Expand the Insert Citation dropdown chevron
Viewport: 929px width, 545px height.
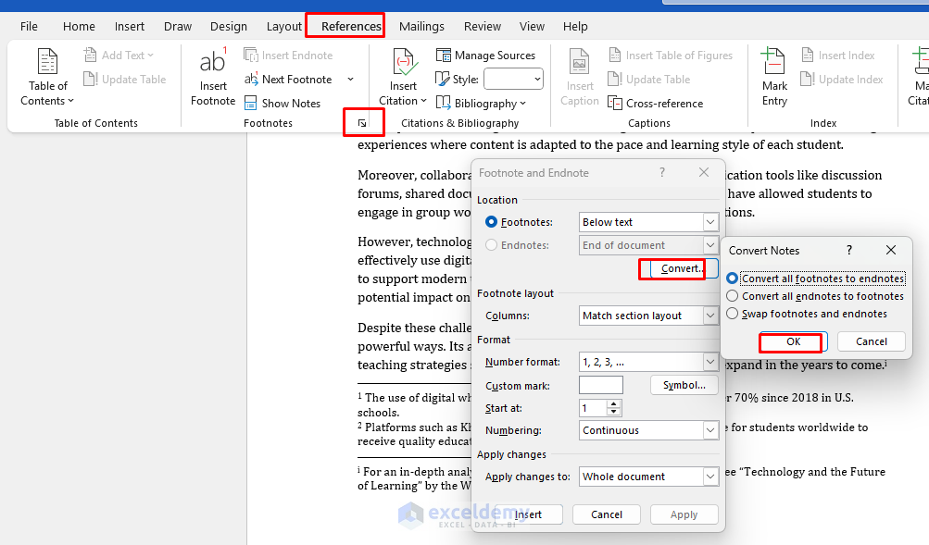click(x=423, y=101)
